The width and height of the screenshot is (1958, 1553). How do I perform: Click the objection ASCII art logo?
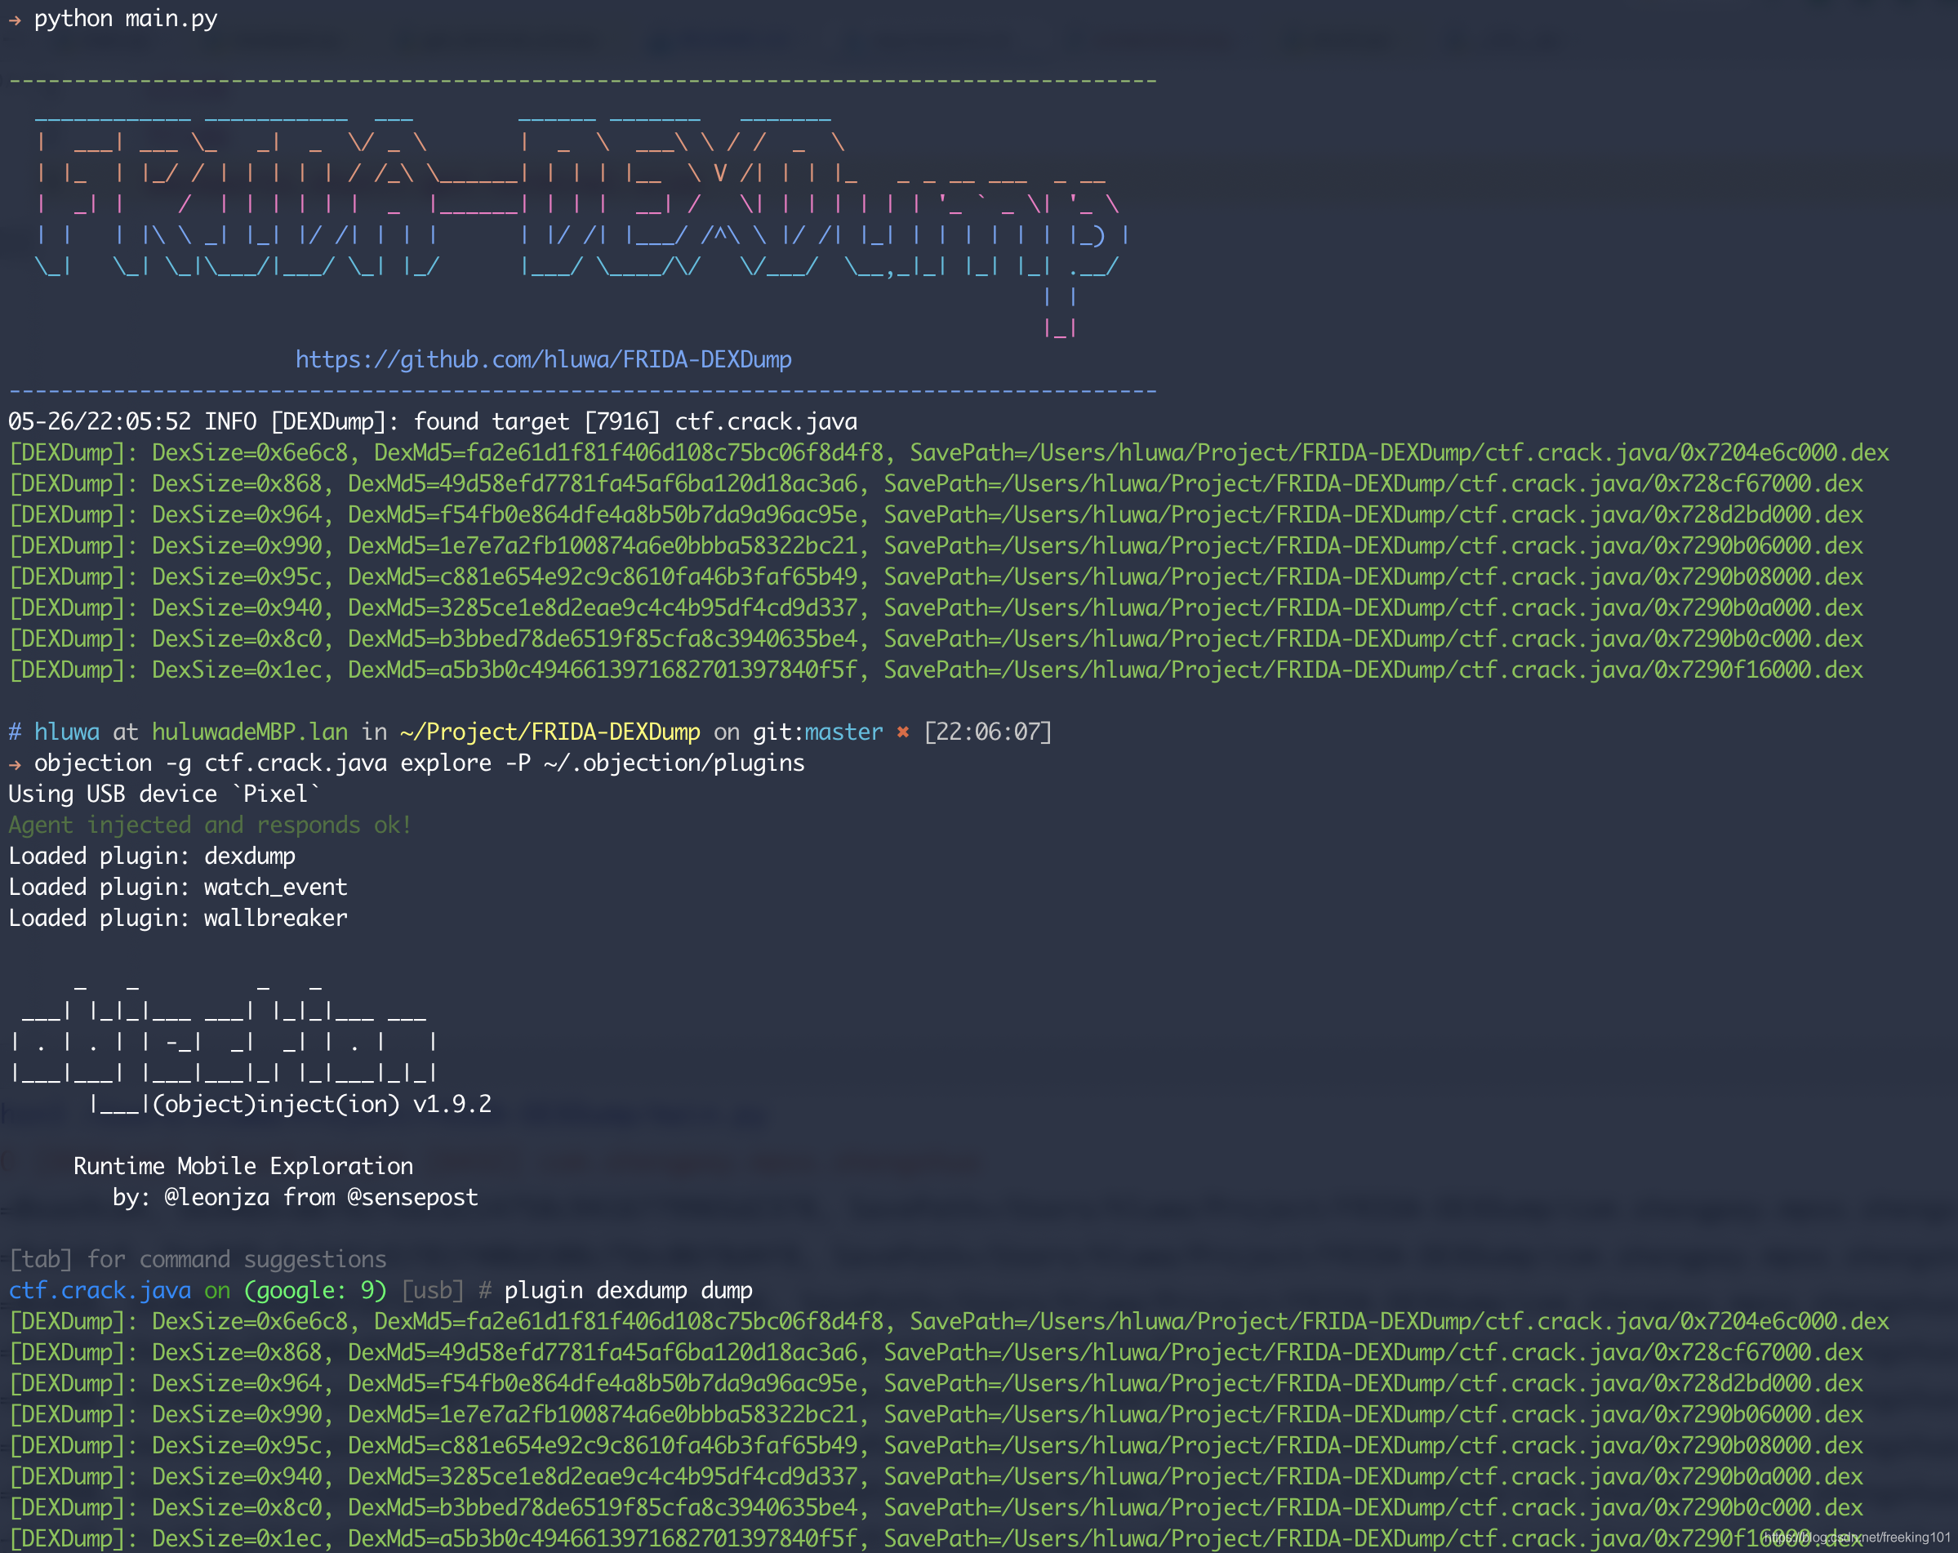(222, 1043)
